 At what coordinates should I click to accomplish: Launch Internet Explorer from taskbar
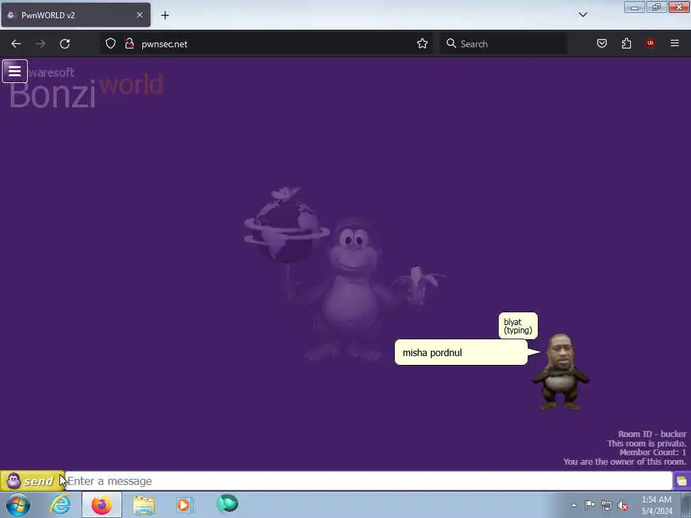pos(60,505)
